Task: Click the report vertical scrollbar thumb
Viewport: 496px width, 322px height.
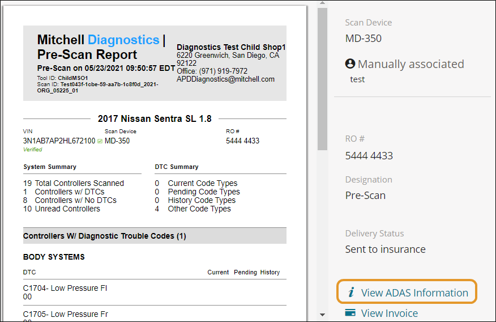Action: 322,79
